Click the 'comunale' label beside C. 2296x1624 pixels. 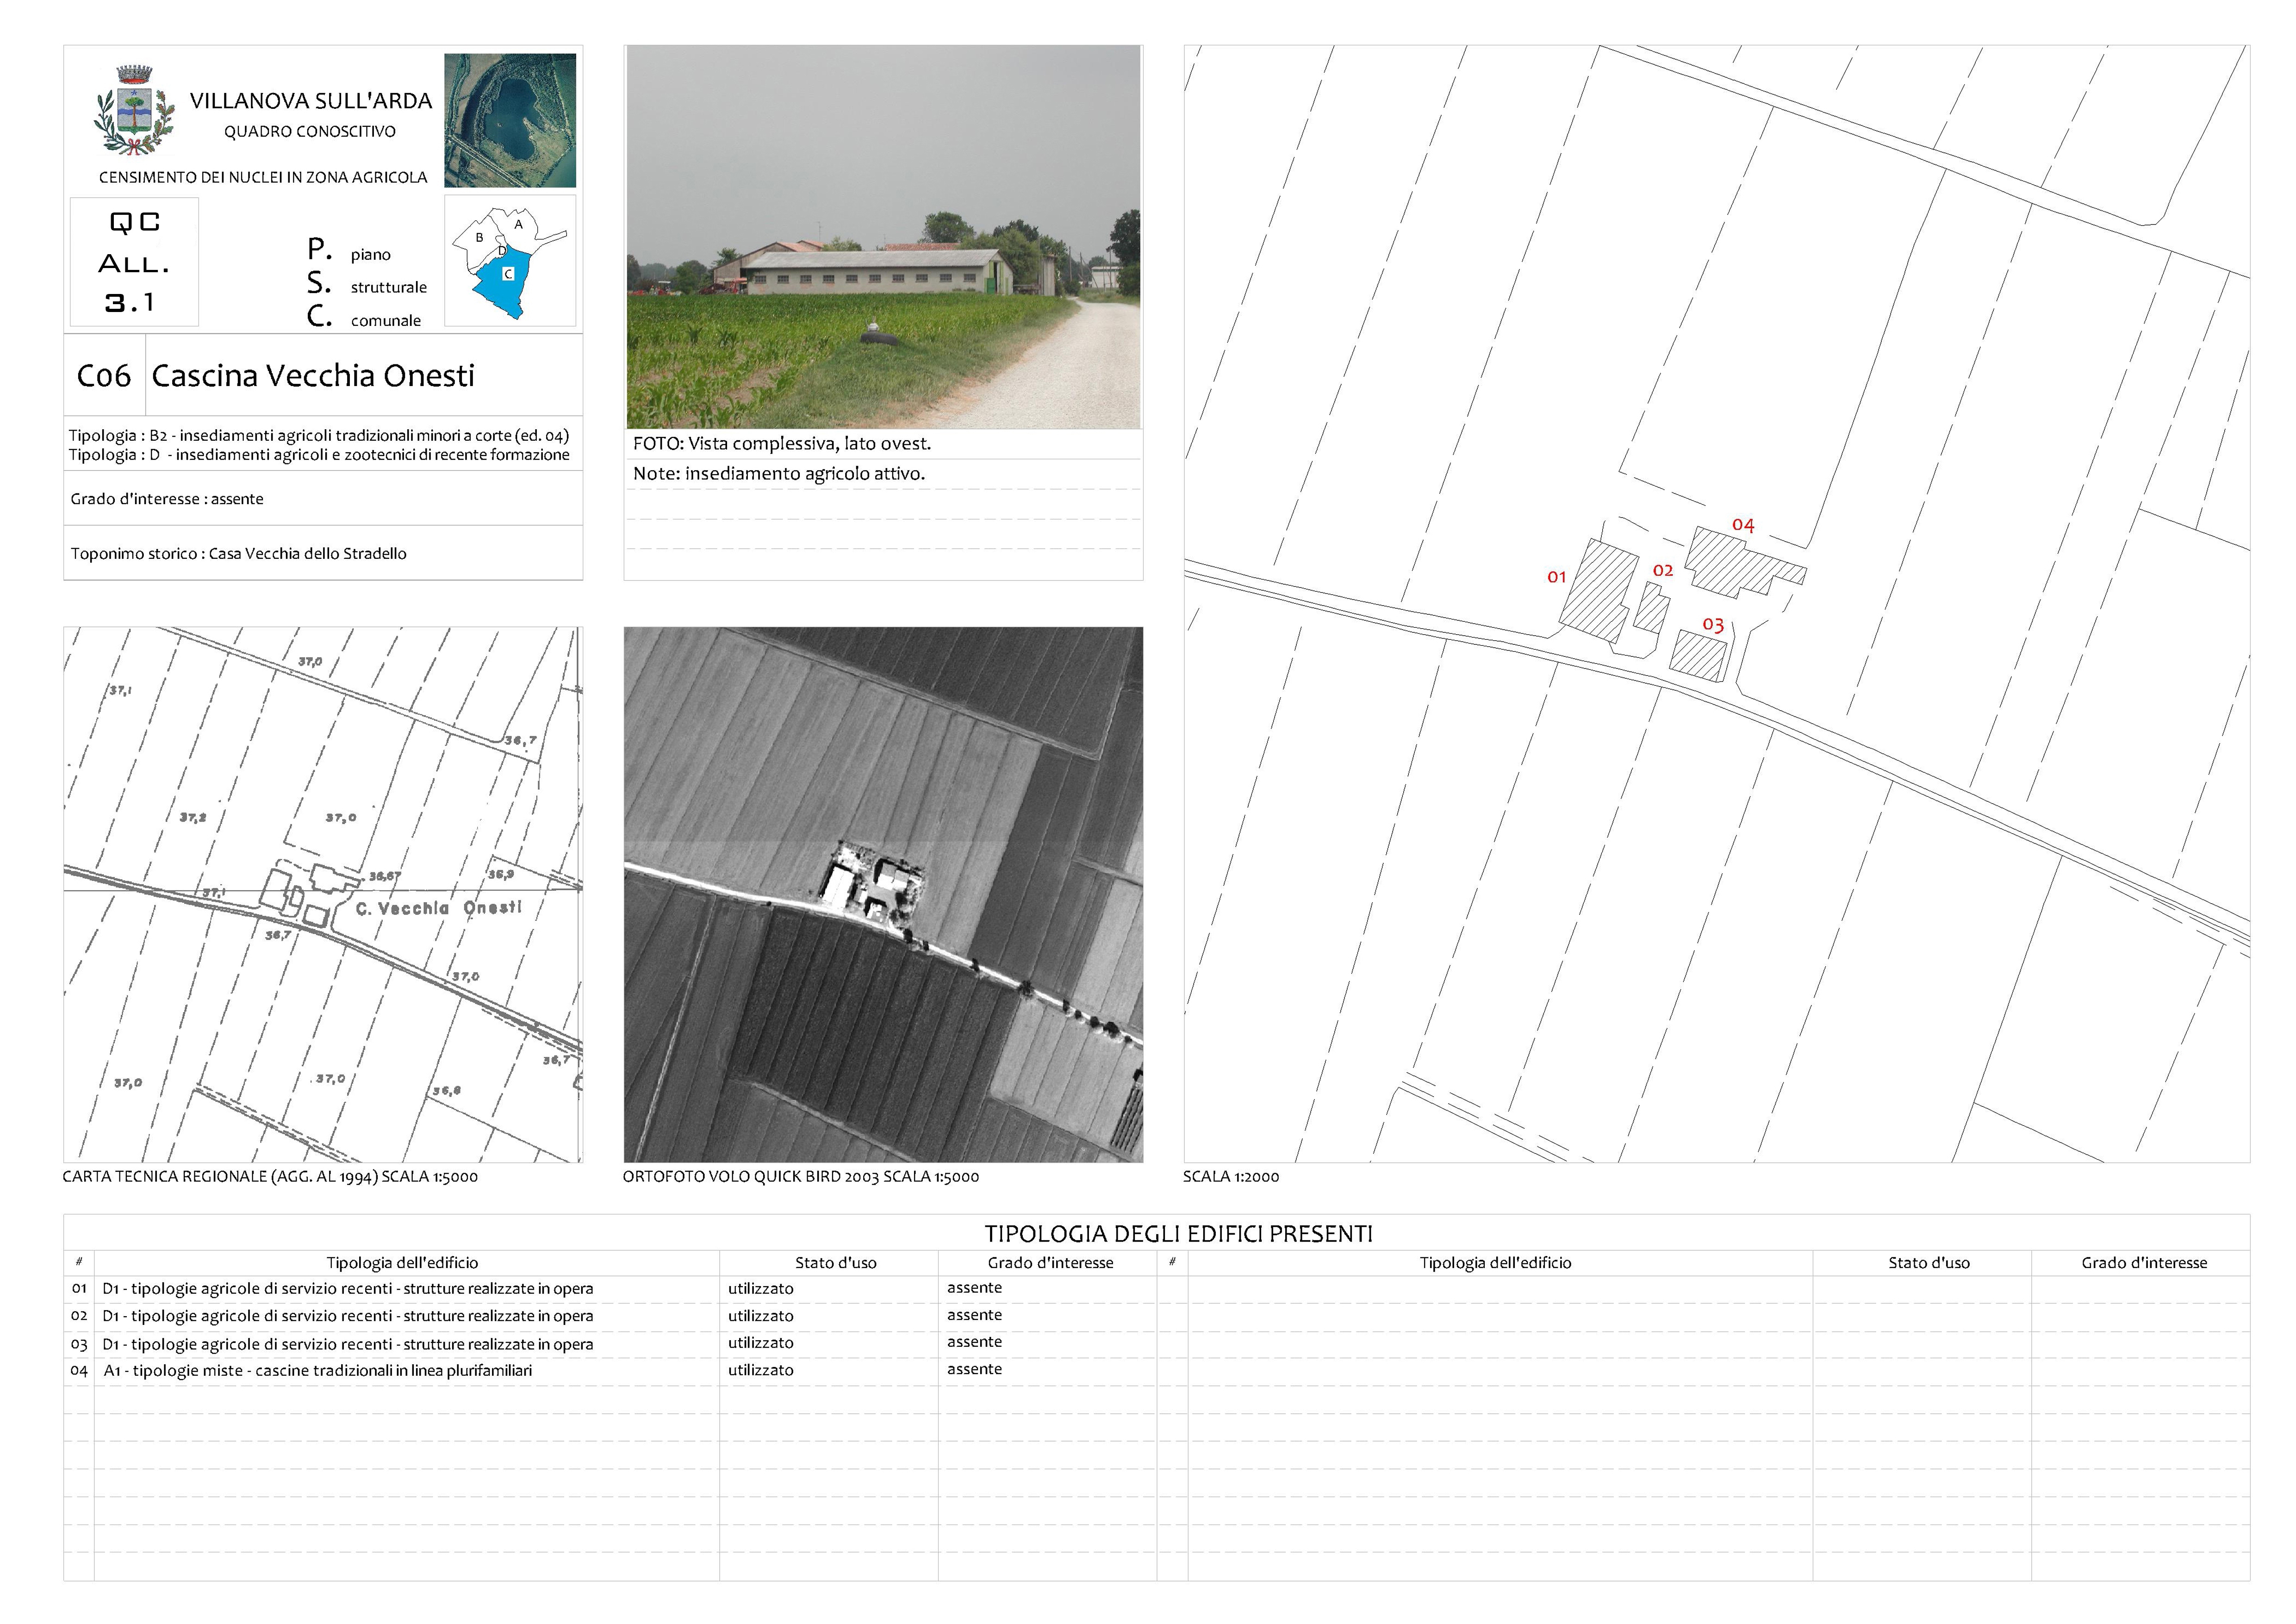[386, 321]
